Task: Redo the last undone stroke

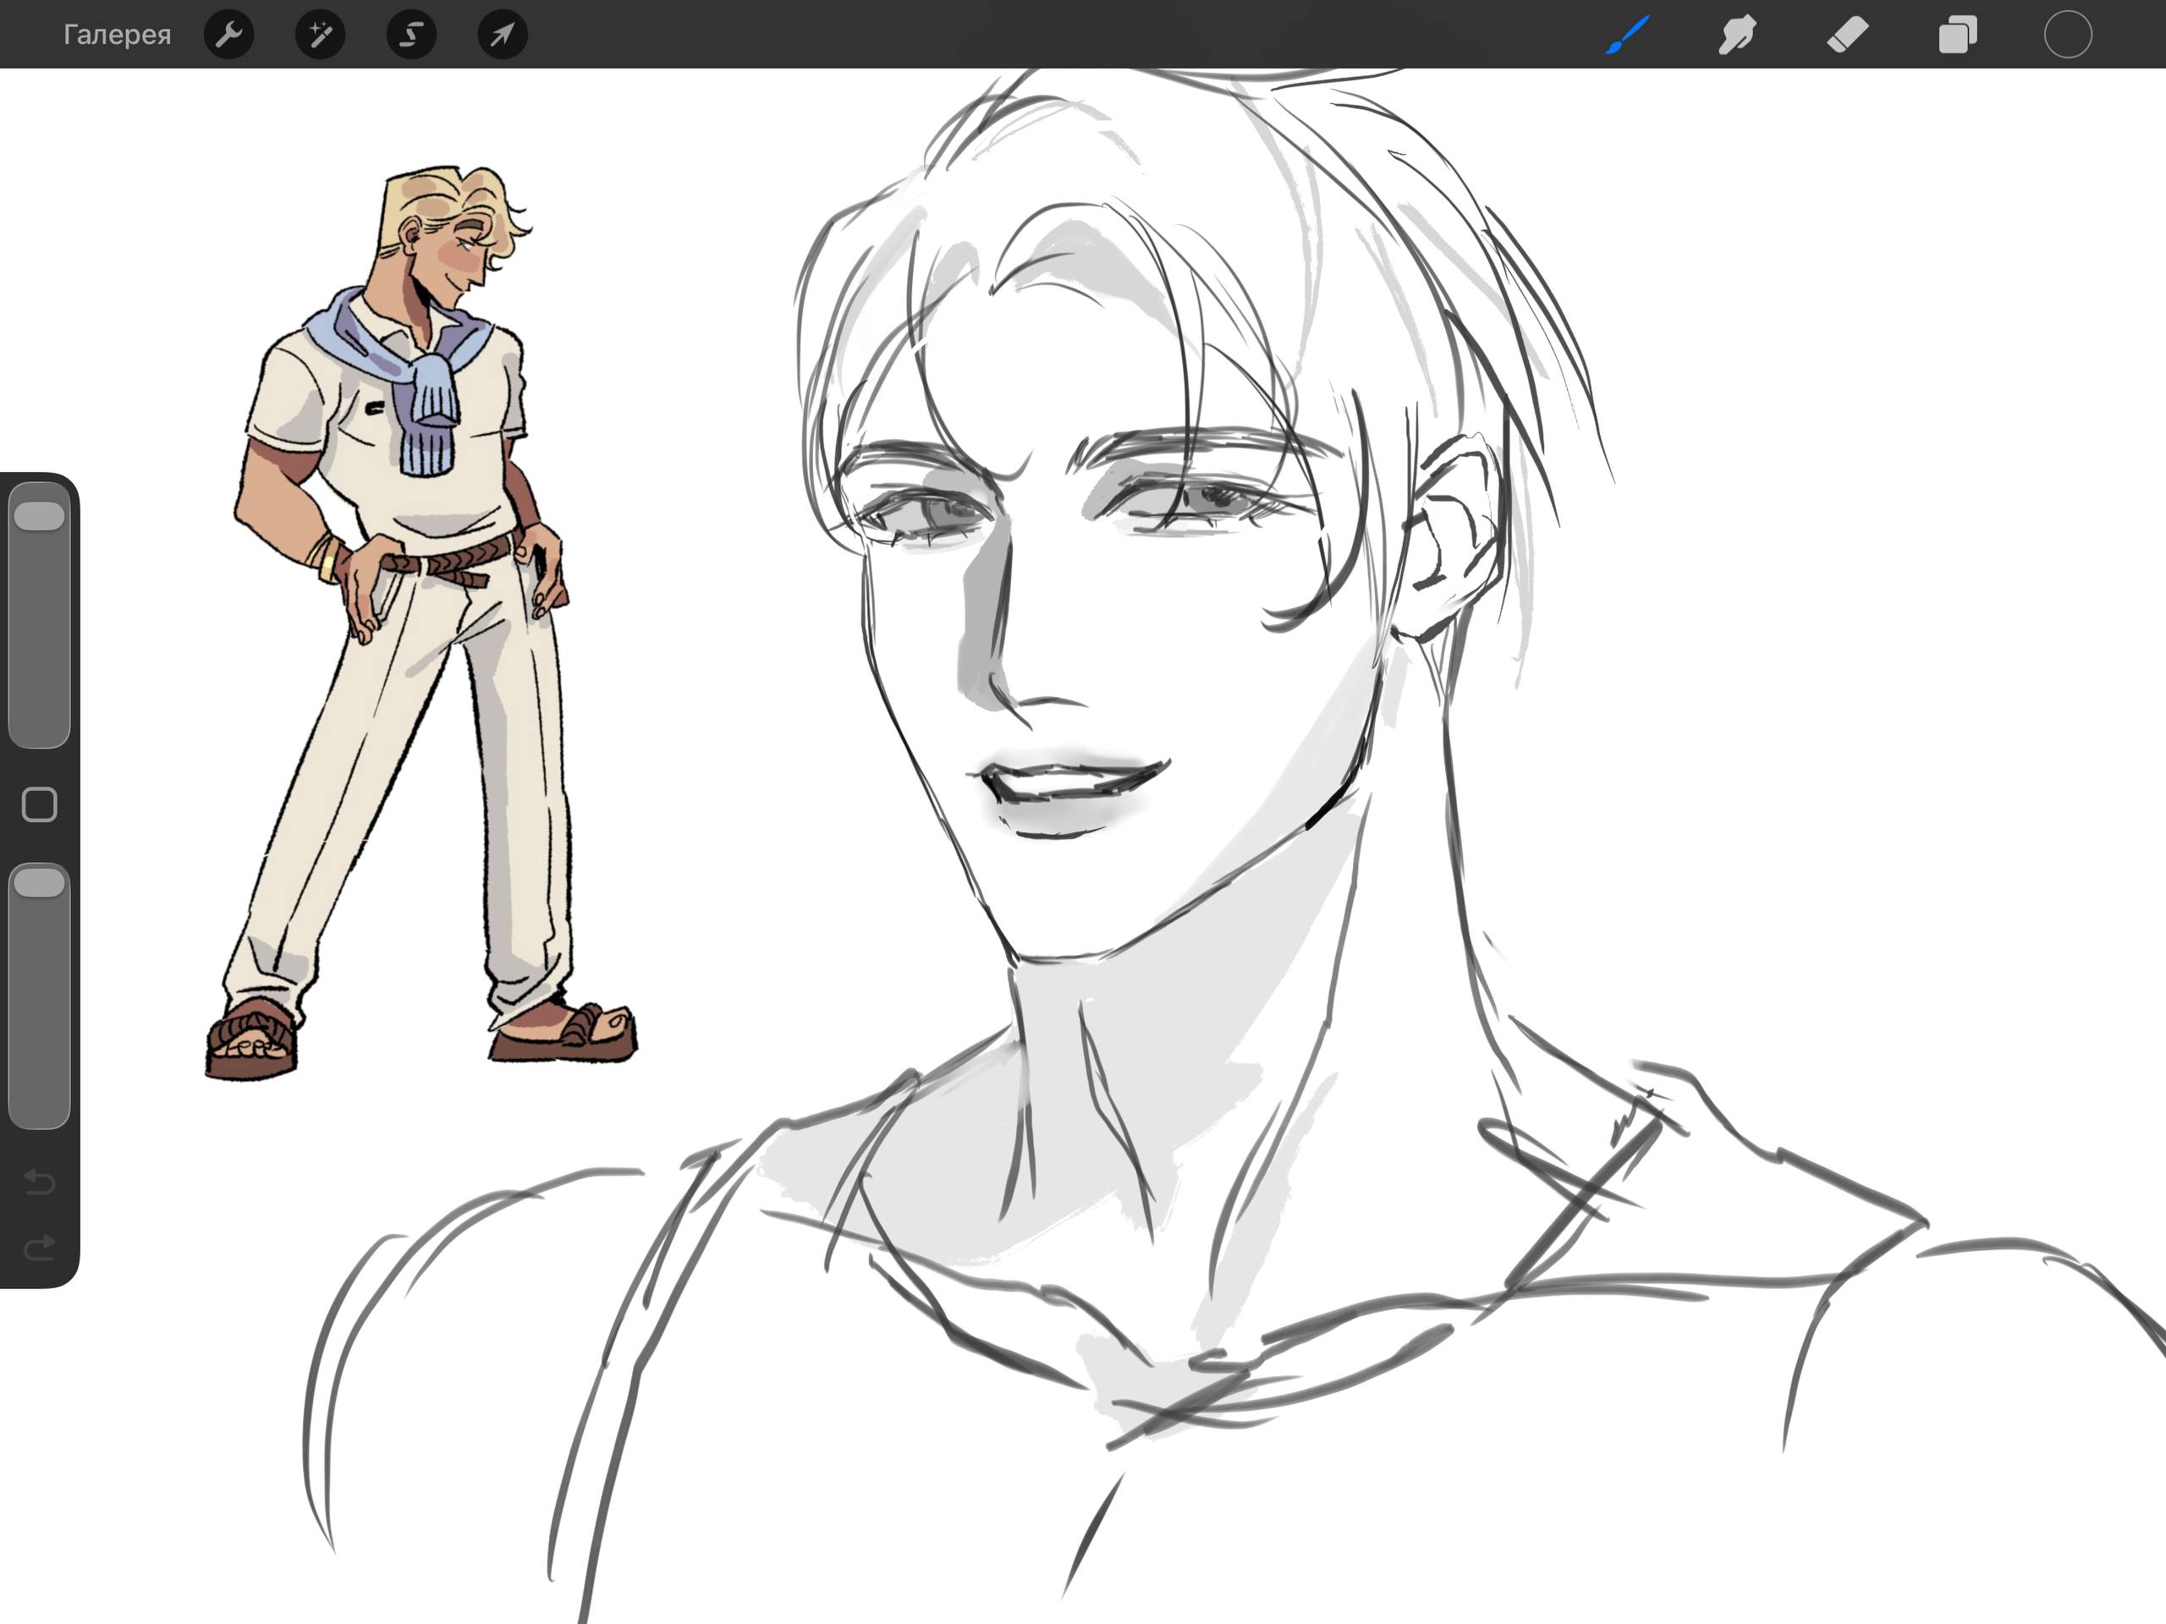Action: point(39,1248)
